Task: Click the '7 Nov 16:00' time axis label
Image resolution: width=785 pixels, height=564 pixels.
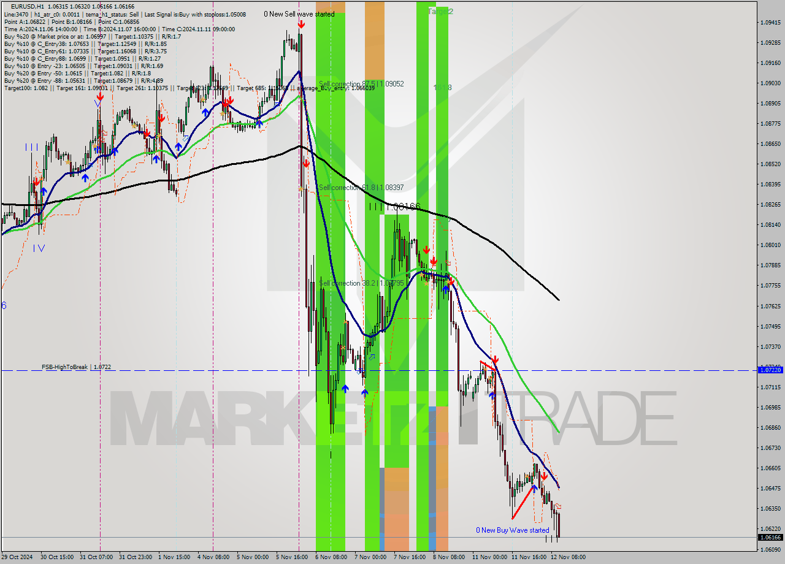Action: (410, 557)
